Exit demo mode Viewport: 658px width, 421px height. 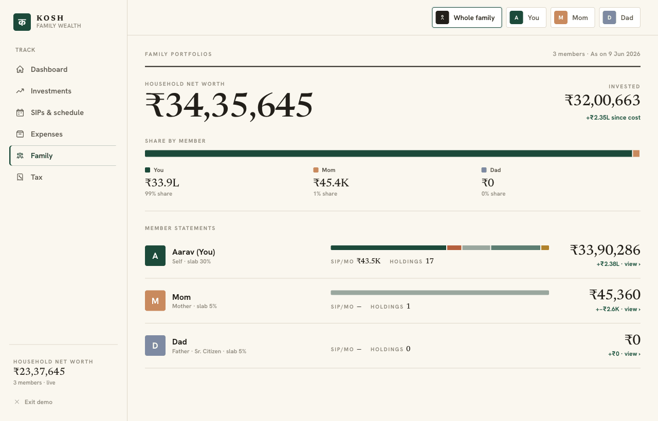point(33,402)
